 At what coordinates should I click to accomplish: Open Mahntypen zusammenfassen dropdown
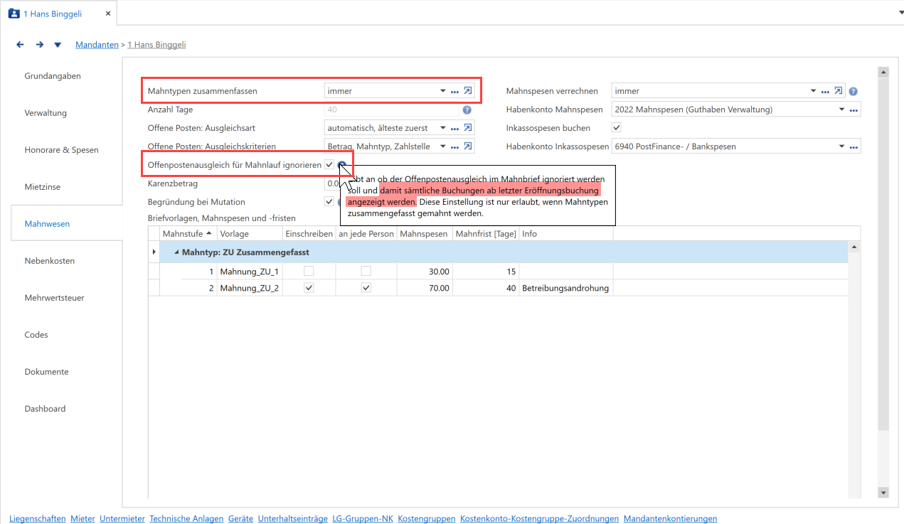click(442, 91)
